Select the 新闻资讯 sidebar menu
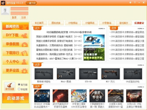Image resolution: width=147 pixels, height=110 pixels. (x=15, y=26)
